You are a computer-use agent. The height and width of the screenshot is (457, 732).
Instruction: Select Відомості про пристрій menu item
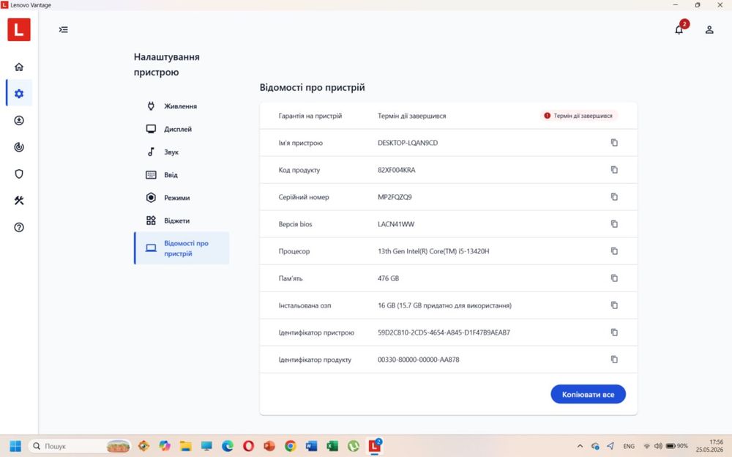point(182,248)
